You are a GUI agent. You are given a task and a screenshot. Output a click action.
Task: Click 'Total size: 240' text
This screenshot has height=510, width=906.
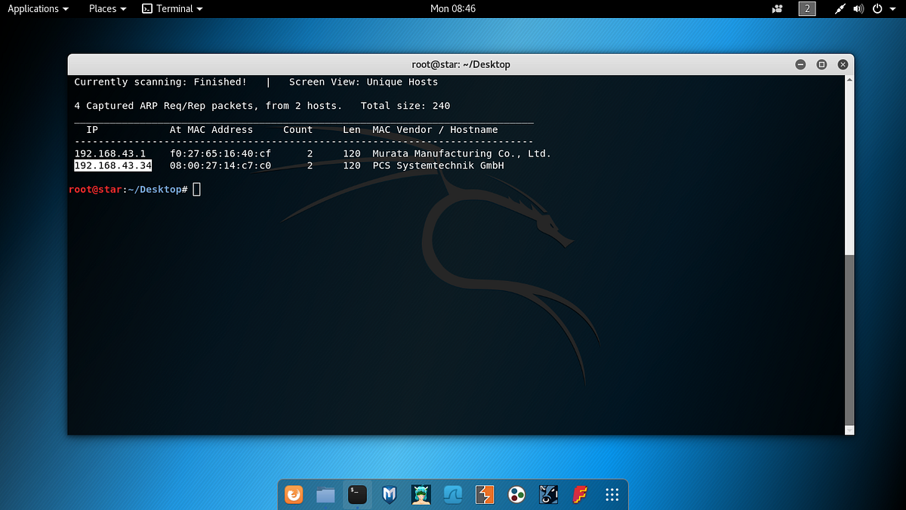tap(405, 106)
